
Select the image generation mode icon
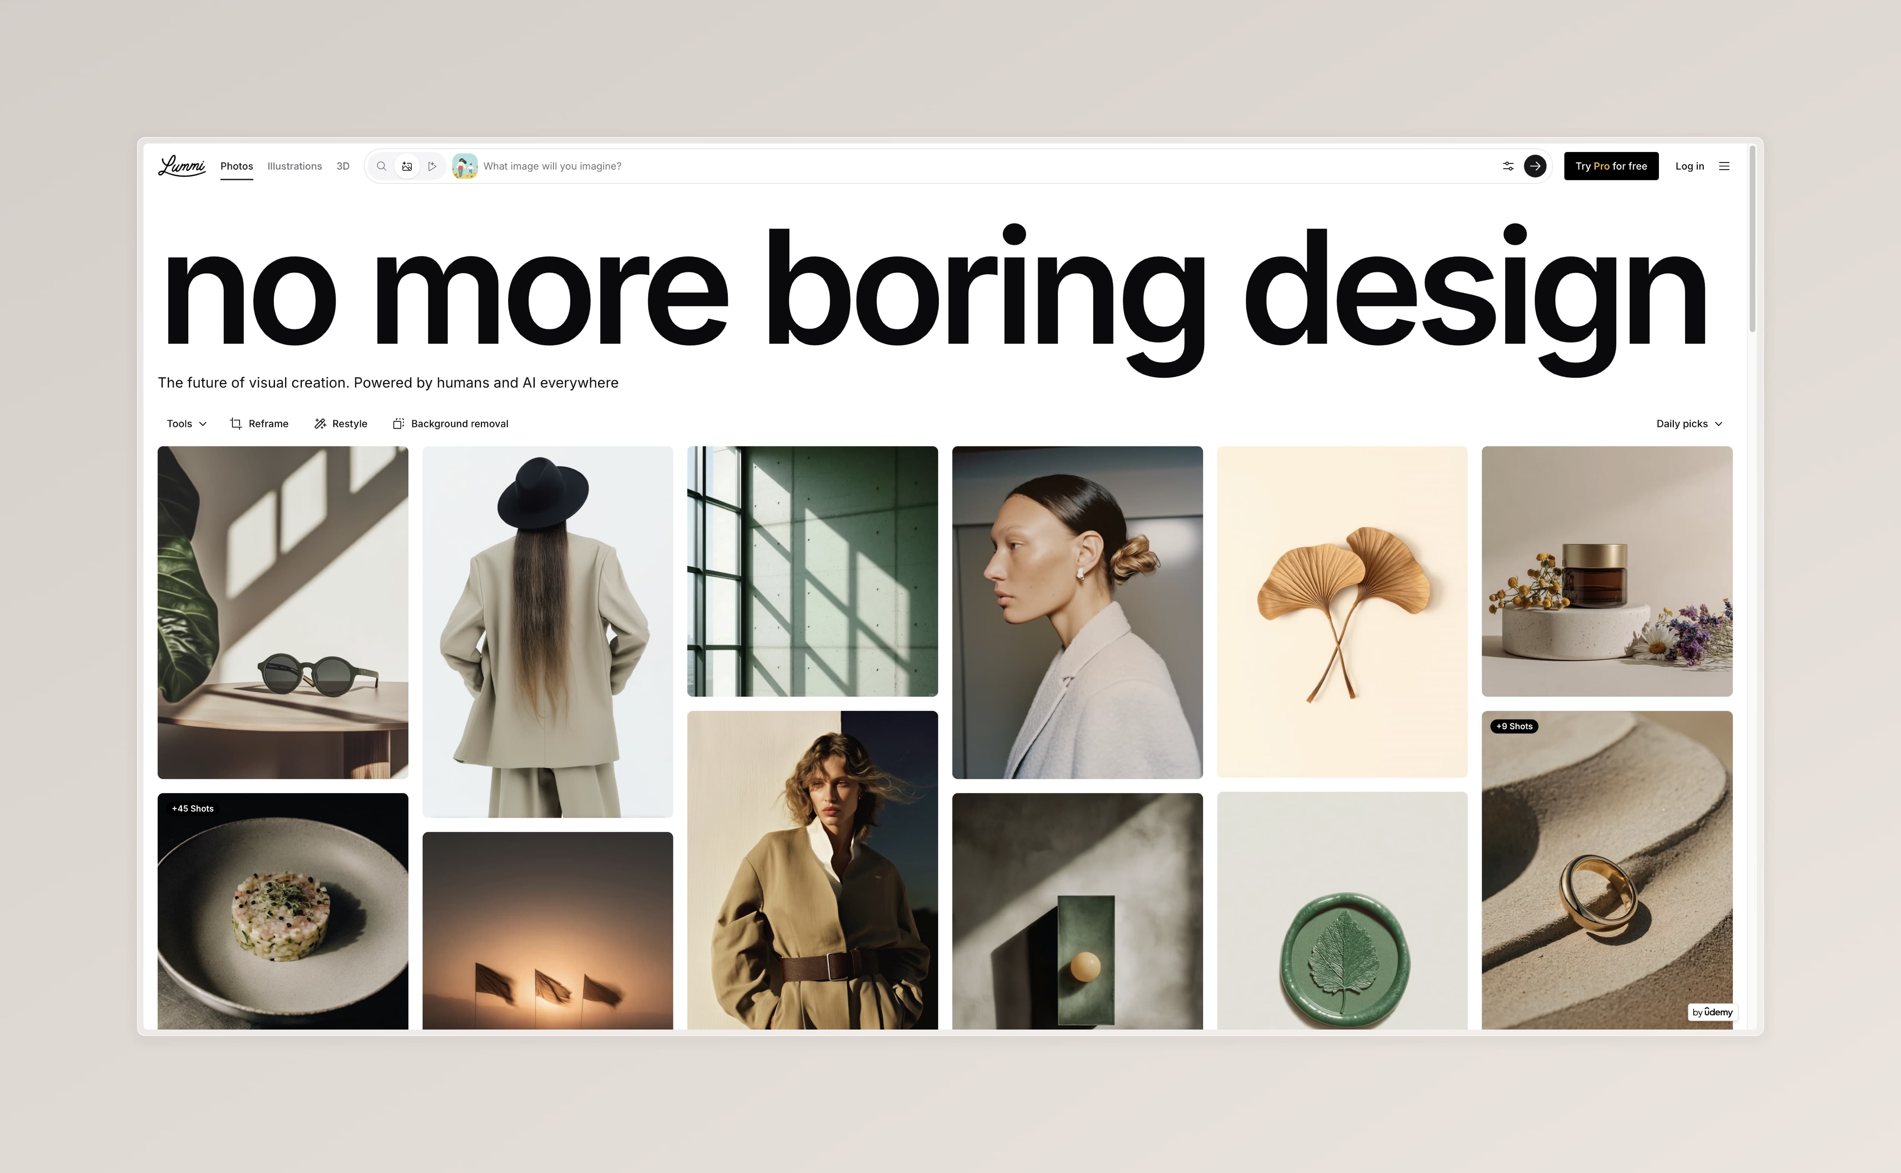point(407,166)
